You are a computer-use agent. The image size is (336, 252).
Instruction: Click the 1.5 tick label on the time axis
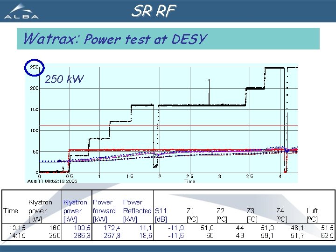pos(130,176)
